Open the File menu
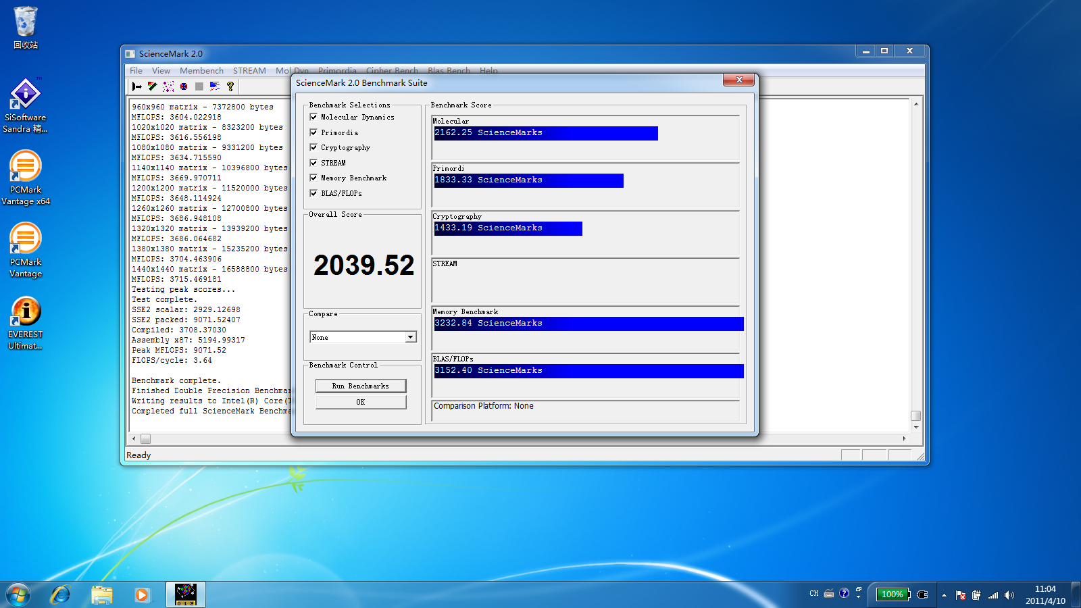The height and width of the screenshot is (608, 1081). point(136,71)
